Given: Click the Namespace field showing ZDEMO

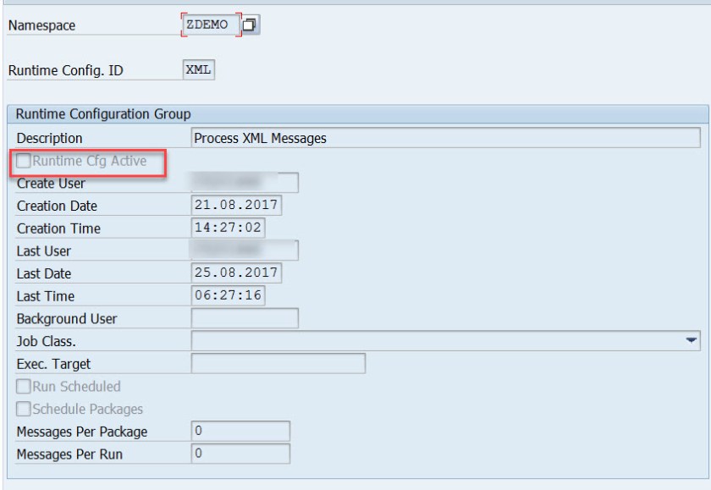Looking at the screenshot, I should pyautogui.click(x=211, y=25).
